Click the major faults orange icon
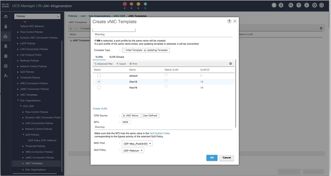This screenshot has width=331, height=176. (131, 4)
